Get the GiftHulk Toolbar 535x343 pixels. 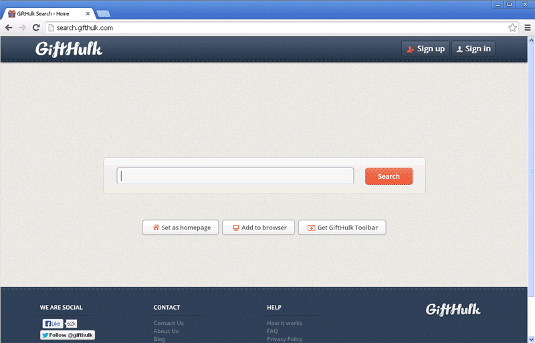tap(342, 228)
